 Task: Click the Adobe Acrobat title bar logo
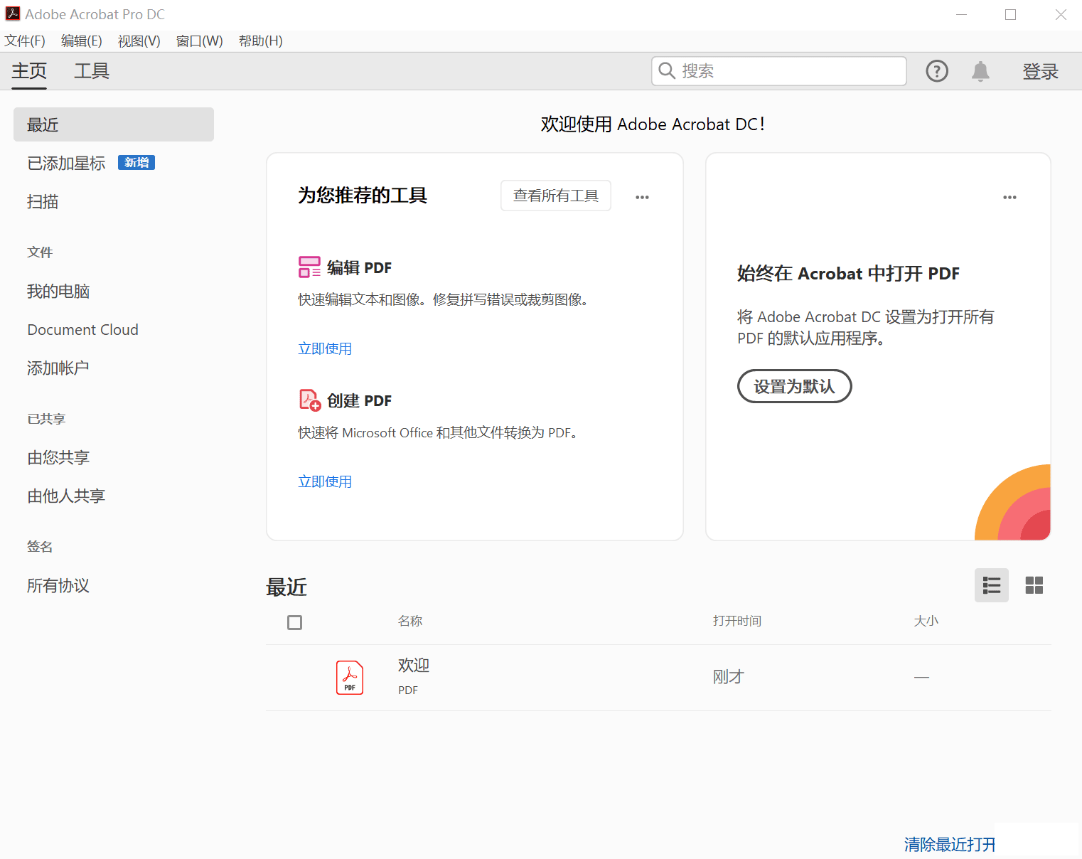pyautogui.click(x=12, y=14)
